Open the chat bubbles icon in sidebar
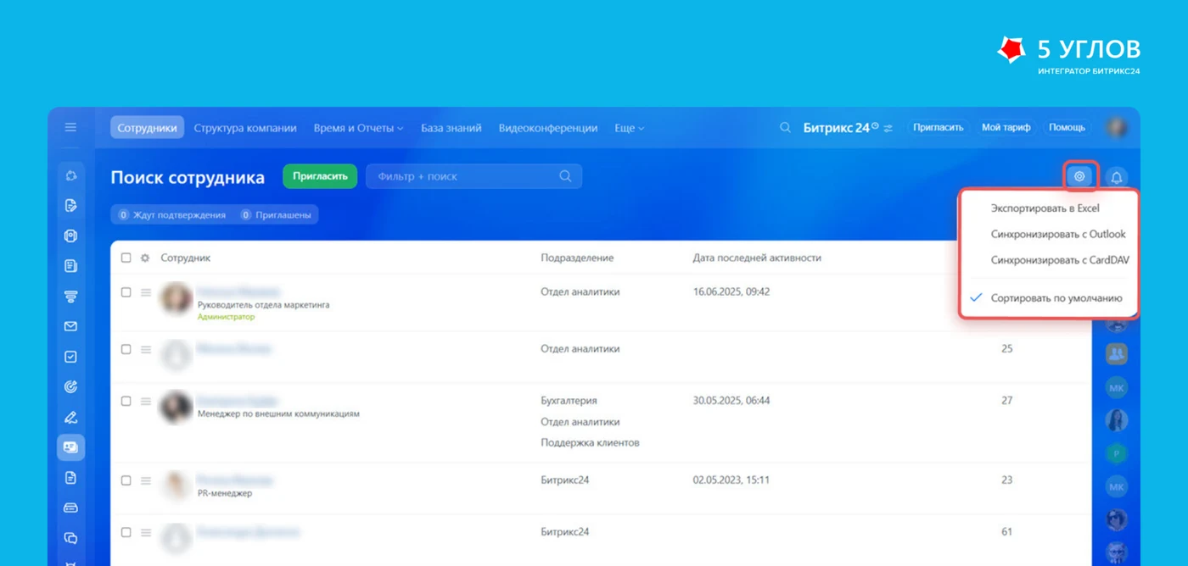Viewport: 1188px width, 566px height. (x=70, y=538)
